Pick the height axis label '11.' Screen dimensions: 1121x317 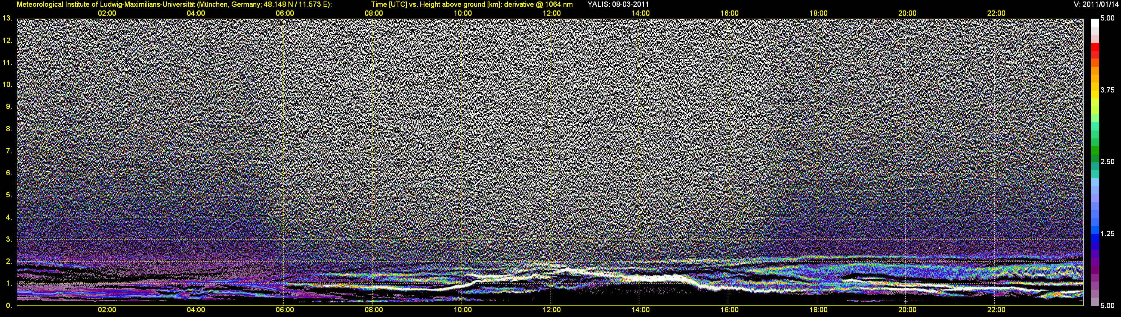click(x=7, y=63)
